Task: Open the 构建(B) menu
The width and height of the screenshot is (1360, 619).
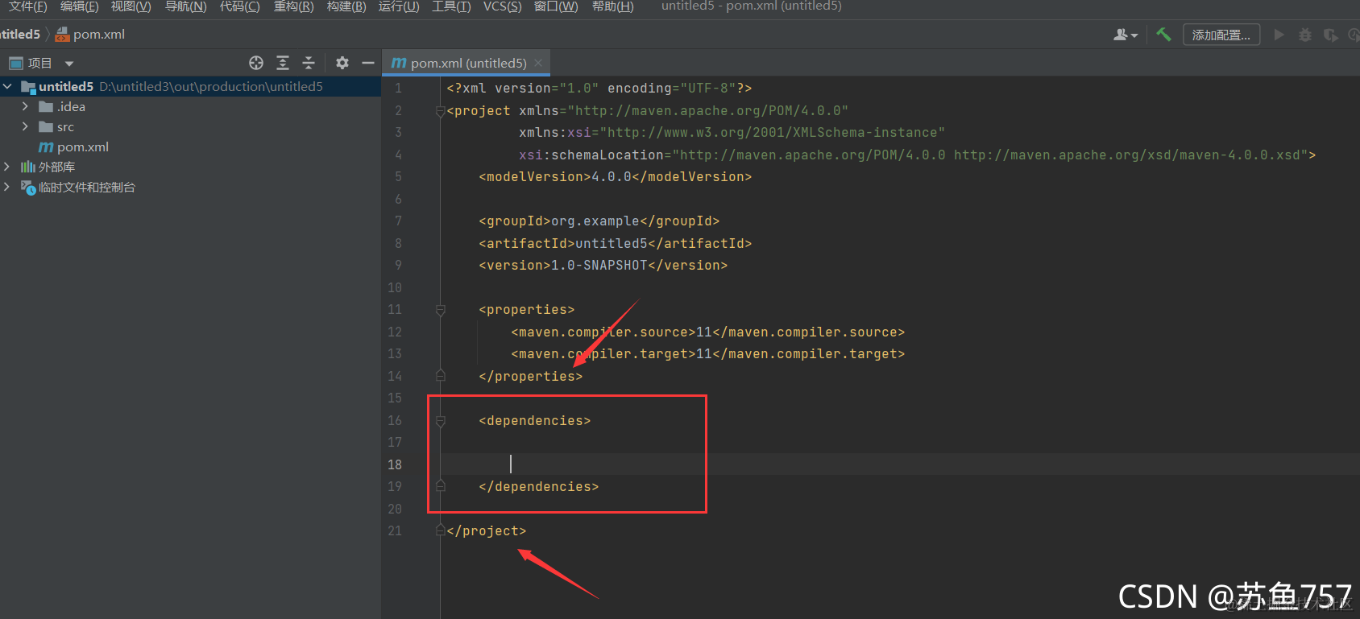Action: click(x=346, y=6)
